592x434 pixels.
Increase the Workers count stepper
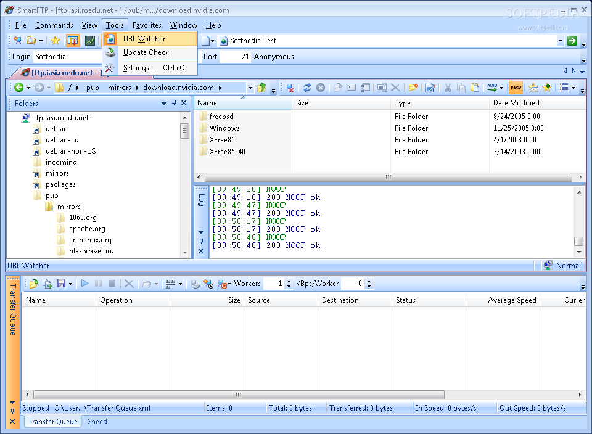point(289,280)
